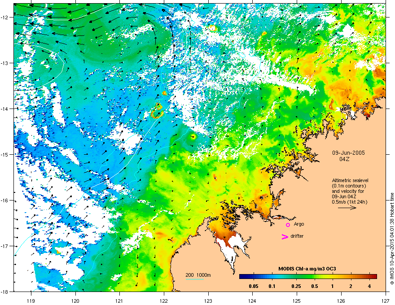
Task: Click the colorbar value '0.1'
Action: [272, 286]
